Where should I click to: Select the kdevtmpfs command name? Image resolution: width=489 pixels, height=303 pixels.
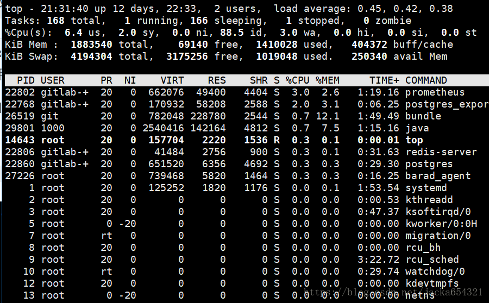(x=432, y=283)
